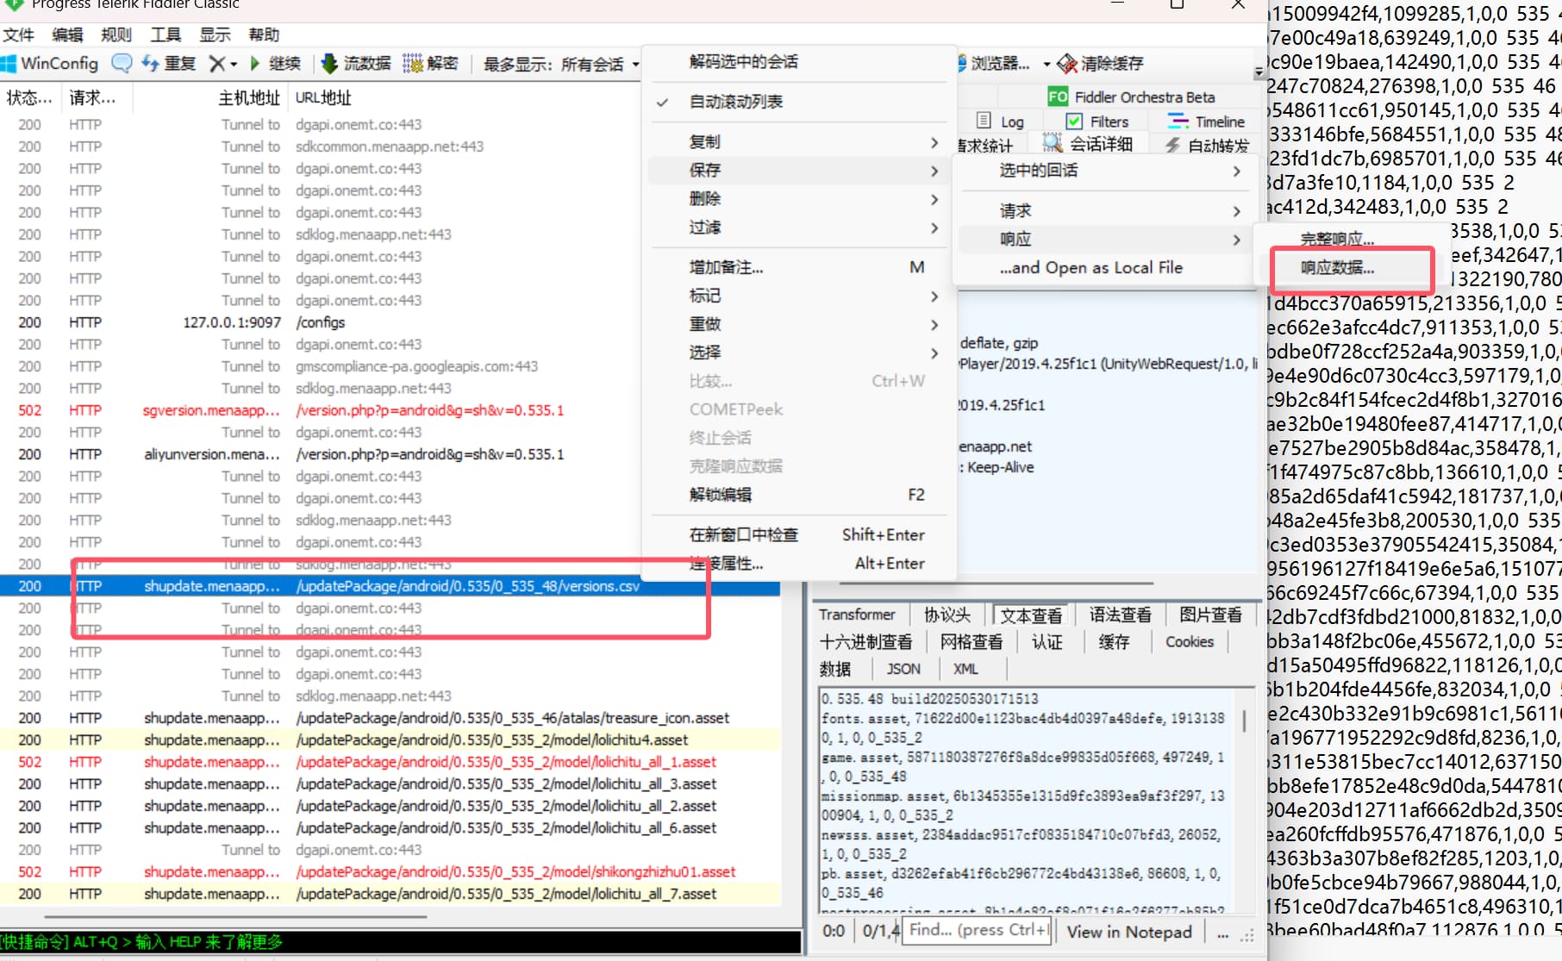Expand the 选中的回话 submenu

click(x=1103, y=171)
